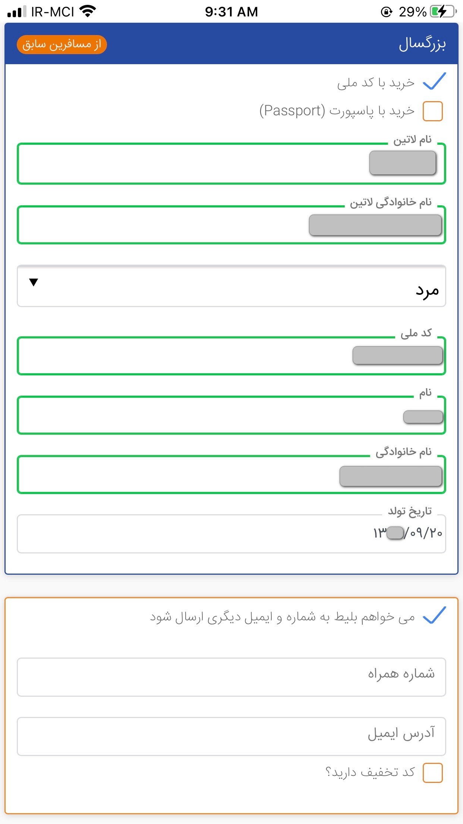Tap the 'کد ملی' input field
Image resolution: width=463 pixels, height=824 pixels.
click(231, 356)
